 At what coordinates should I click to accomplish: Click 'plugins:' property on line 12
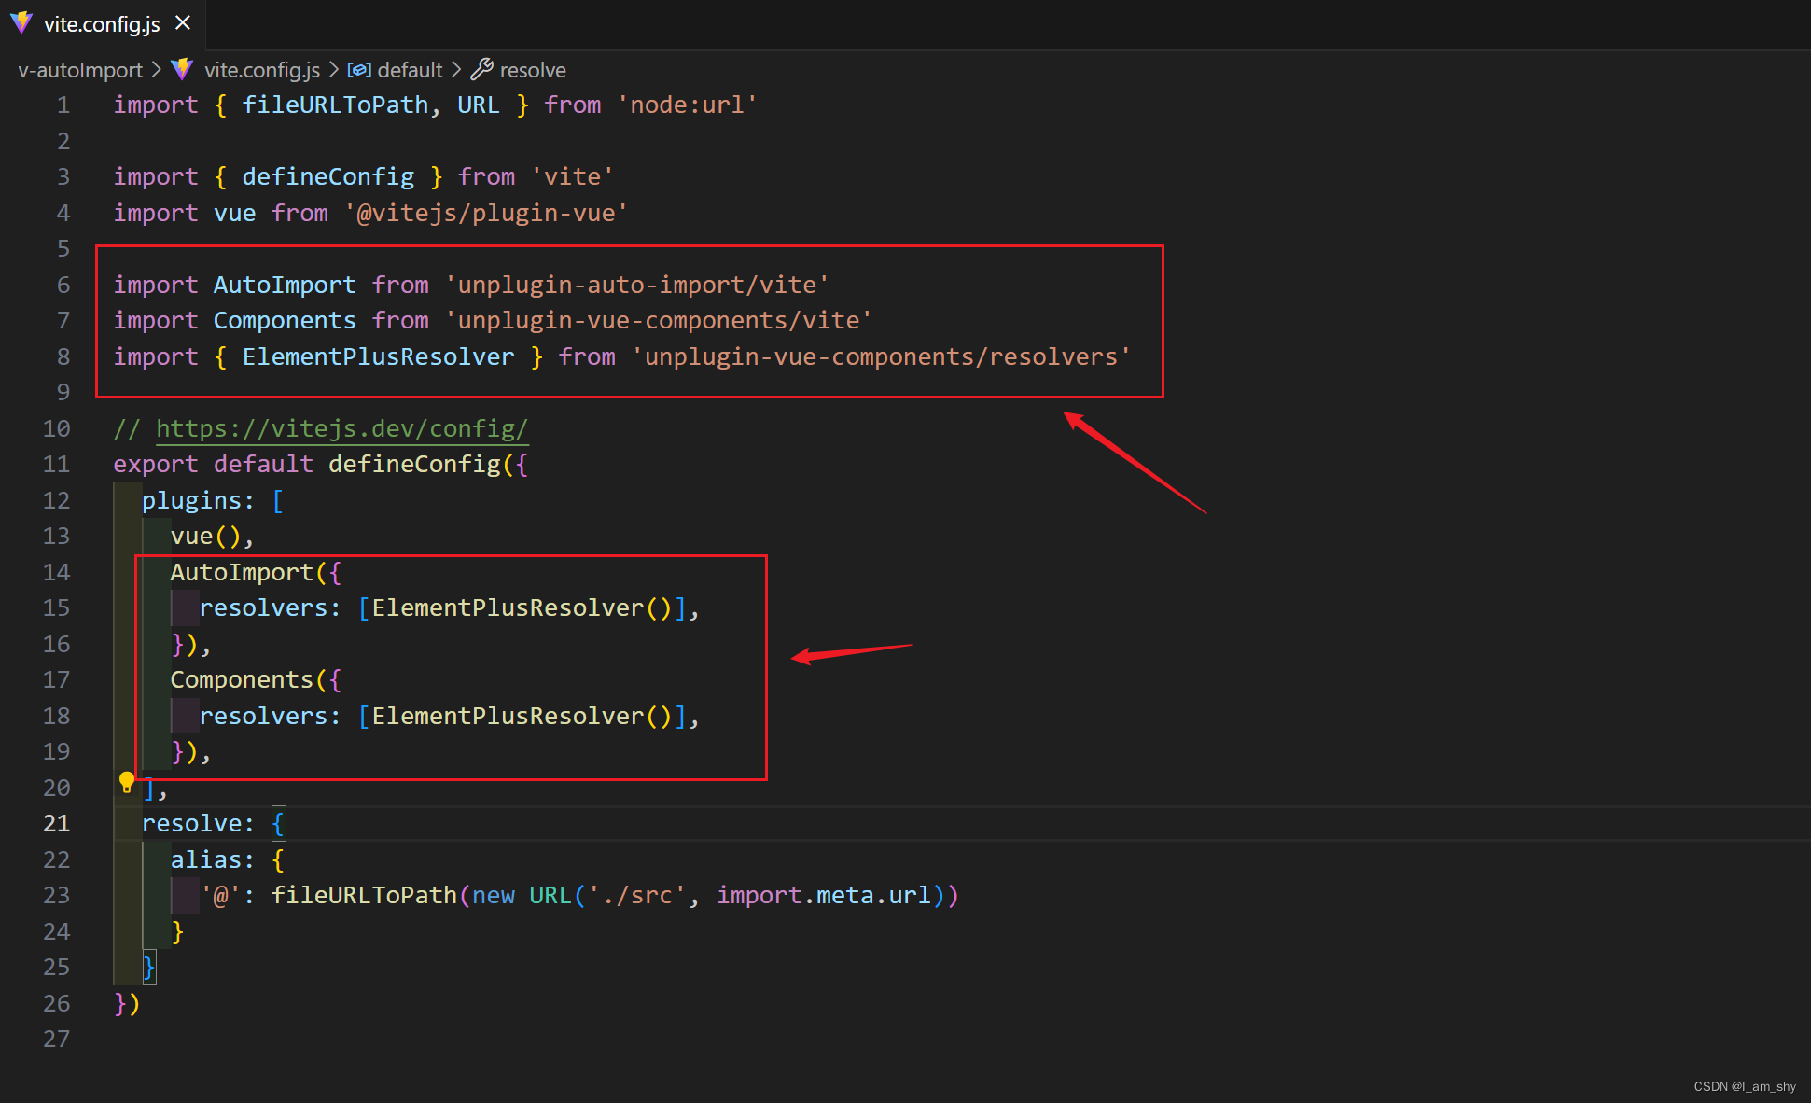point(198,500)
